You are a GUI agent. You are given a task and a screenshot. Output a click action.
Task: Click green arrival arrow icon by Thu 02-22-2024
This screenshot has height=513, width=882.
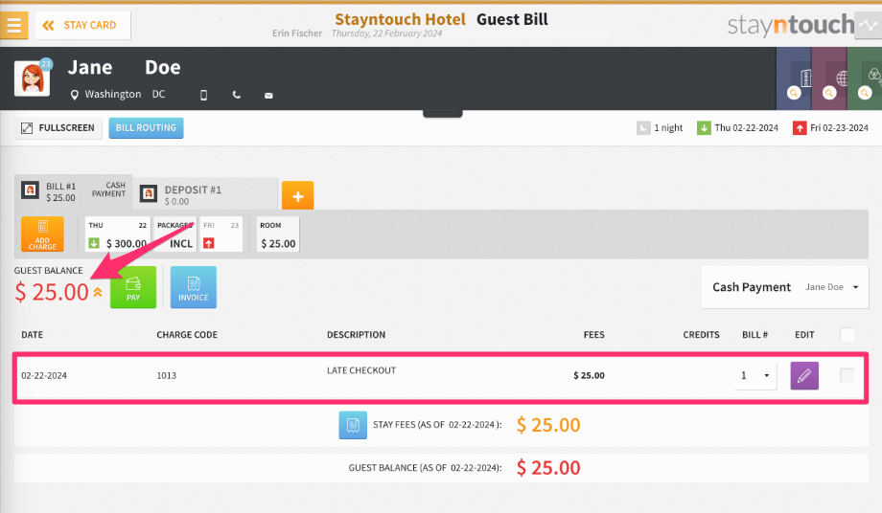coord(704,128)
